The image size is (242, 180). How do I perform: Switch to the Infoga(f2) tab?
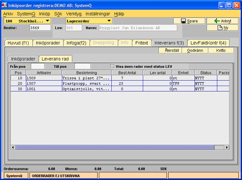(76, 43)
